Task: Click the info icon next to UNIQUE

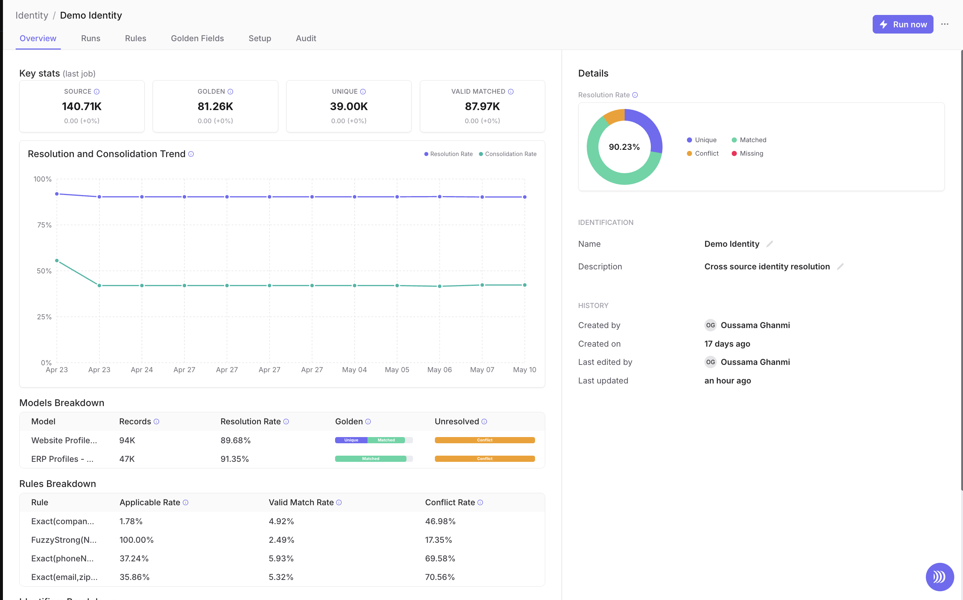Action: tap(363, 91)
